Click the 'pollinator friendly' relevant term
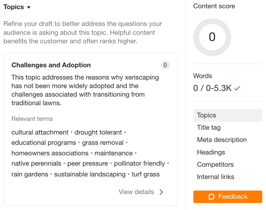 [x=139, y=163]
